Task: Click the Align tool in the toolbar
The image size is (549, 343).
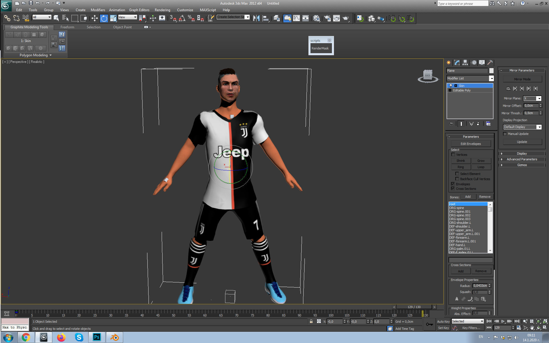Action: (266, 19)
